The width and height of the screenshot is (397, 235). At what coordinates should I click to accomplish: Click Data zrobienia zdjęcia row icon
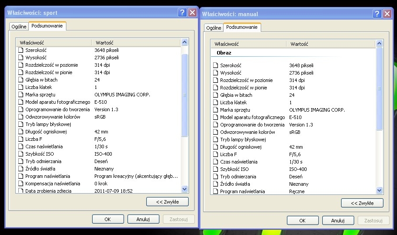coord(21,191)
